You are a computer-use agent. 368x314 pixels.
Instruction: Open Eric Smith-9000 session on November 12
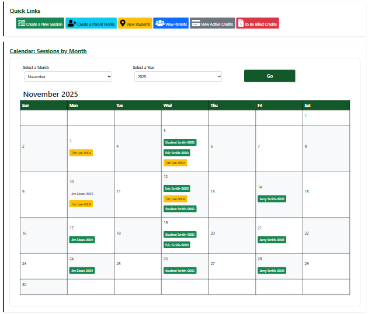[176, 189]
